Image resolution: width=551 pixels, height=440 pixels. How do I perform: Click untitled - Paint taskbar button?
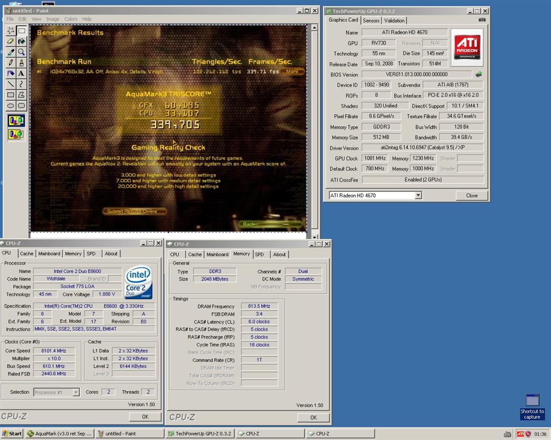click(x=130, y=434)
